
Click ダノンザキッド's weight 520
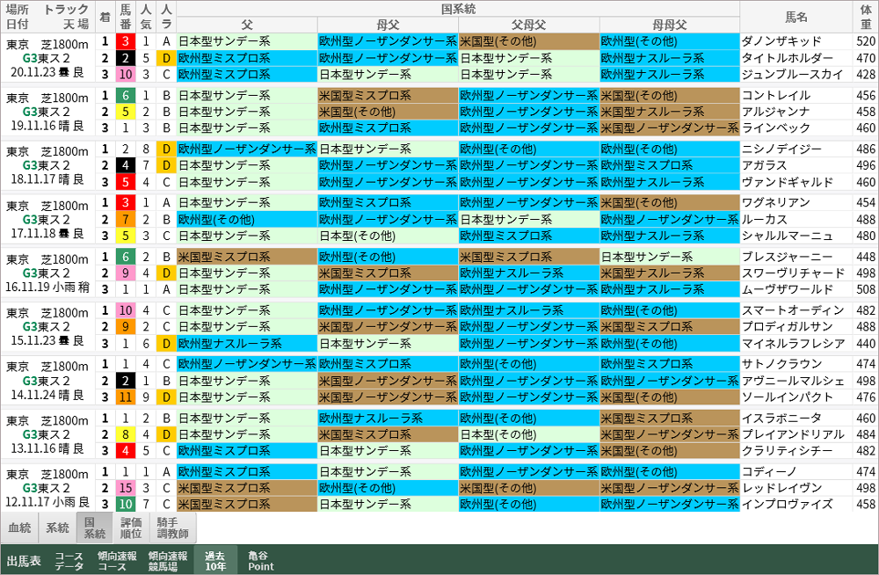[866, 41]
